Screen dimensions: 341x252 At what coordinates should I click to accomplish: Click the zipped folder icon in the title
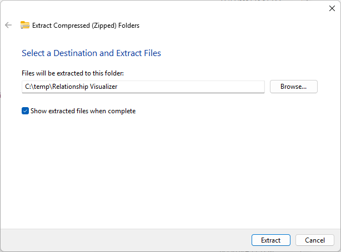pyautogui.click(x=25, y=25)
